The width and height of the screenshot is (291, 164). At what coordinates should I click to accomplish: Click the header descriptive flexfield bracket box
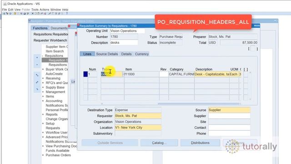tap(253, 49)
